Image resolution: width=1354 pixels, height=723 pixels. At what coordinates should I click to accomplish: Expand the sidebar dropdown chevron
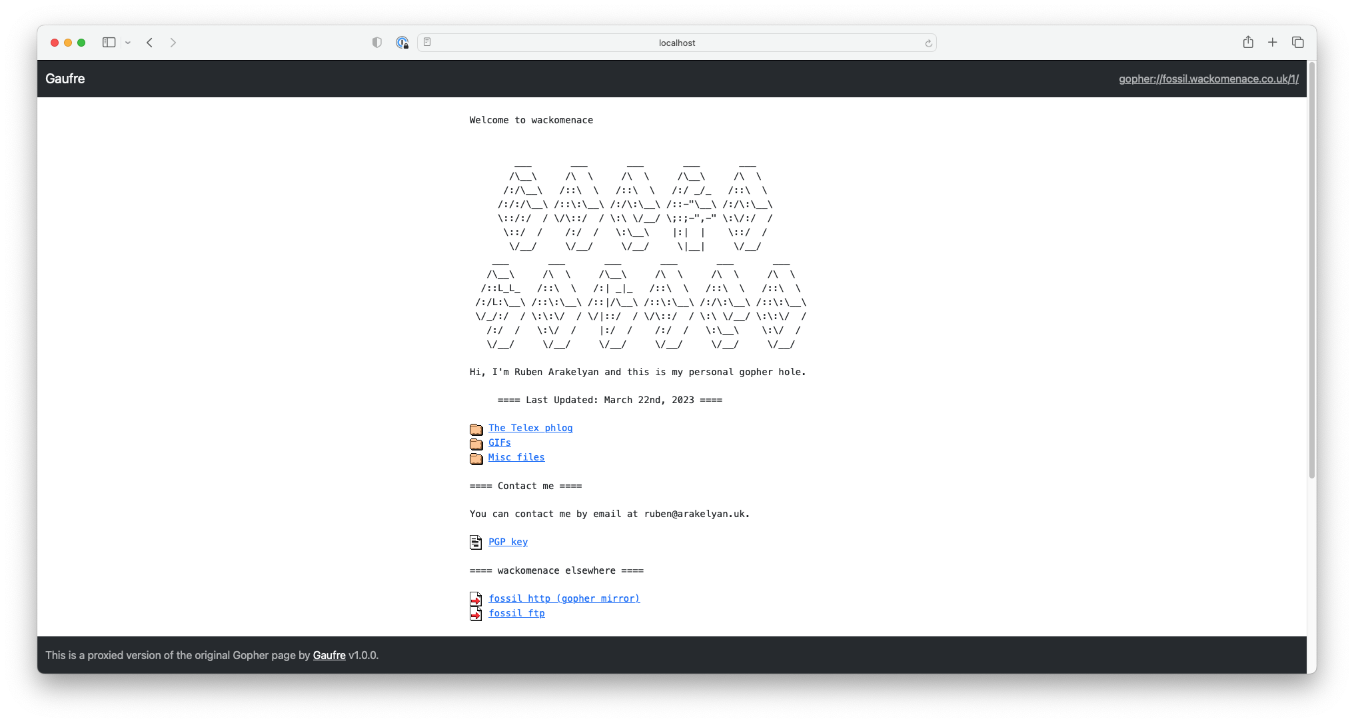[x=128, y=43]
